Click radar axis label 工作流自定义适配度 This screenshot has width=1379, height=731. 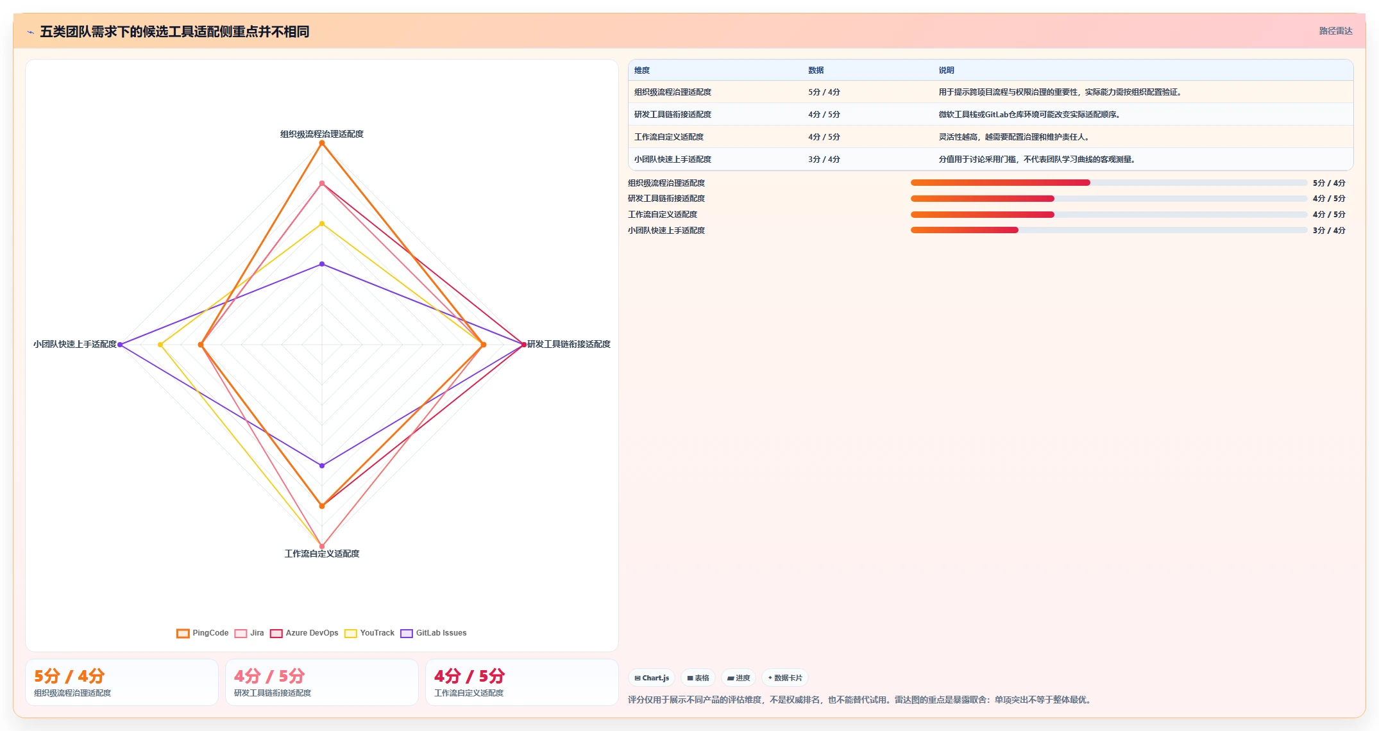322,554
